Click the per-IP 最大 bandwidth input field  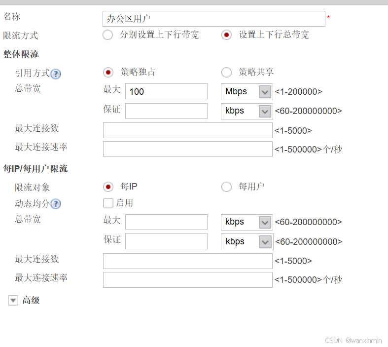(x=166, y=222)
